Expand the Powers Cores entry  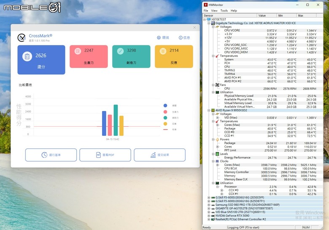coord(218,147)
